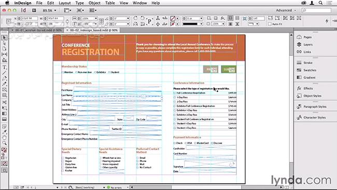
Task: Open the Object menu
Action: pos(94,3)
